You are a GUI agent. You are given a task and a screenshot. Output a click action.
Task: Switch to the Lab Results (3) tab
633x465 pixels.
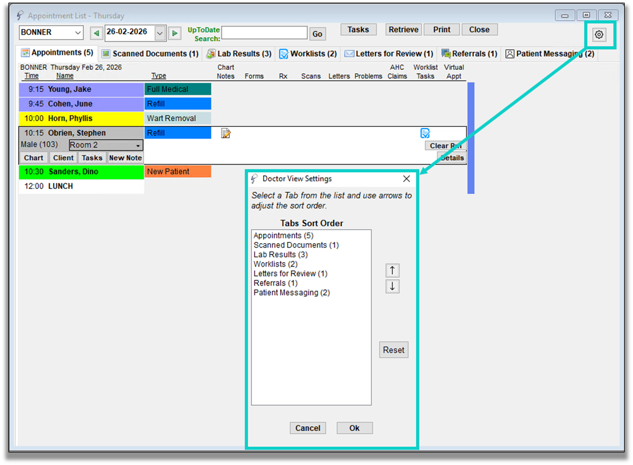tap(239, 54)
